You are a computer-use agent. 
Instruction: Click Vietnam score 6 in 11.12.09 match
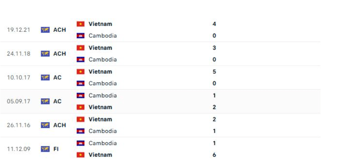pyautogui.click(x=214, y=155)
